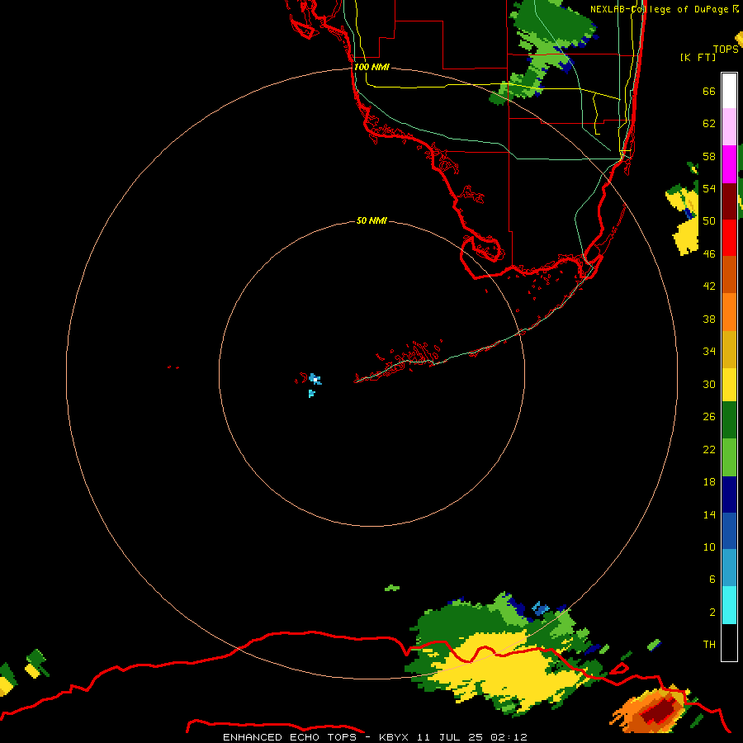Click the '34' legend value
Screen dimensions: 743x743
[709, 351]
